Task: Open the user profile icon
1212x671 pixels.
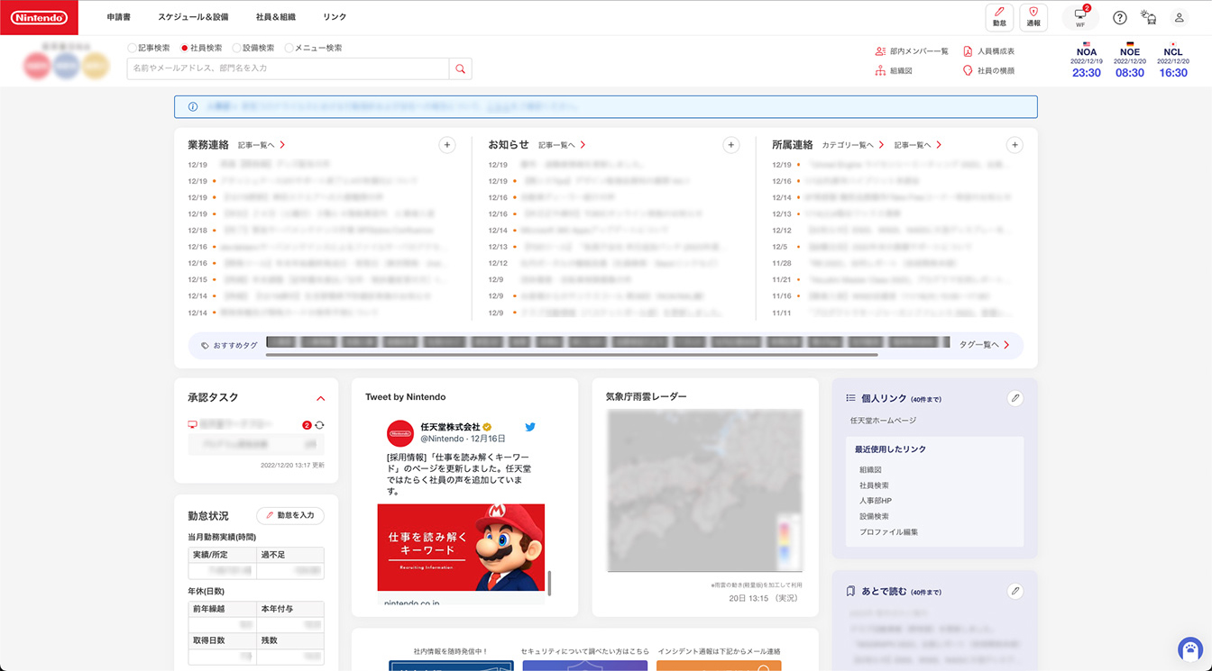Action: [x=1179, y=17]
